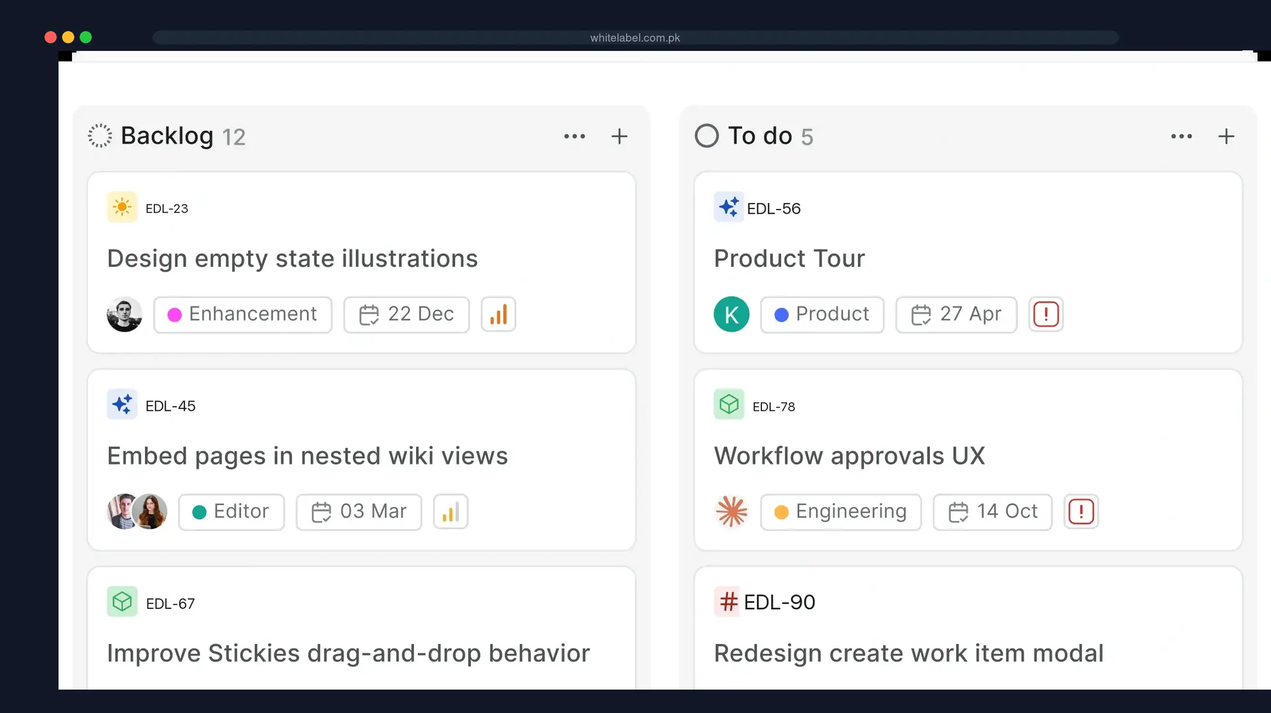Click the Backlog dashed circle status icon
1271x713 pixels.
[x=100, y=136]
